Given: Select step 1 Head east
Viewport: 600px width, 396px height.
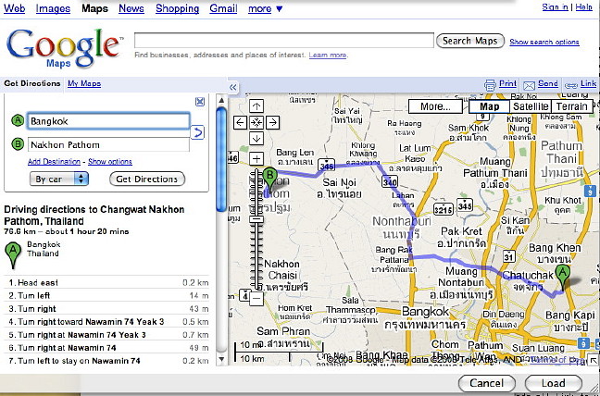Looking at the screenshot, I should click(108, 282).
